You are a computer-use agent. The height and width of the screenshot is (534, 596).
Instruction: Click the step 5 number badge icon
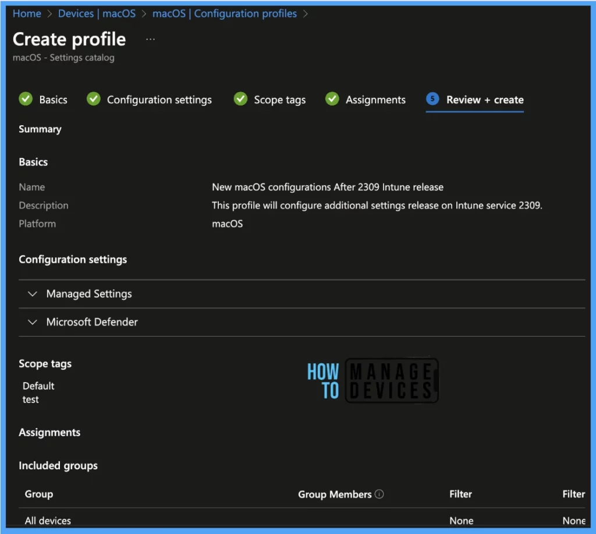click(x=432, y=99)
